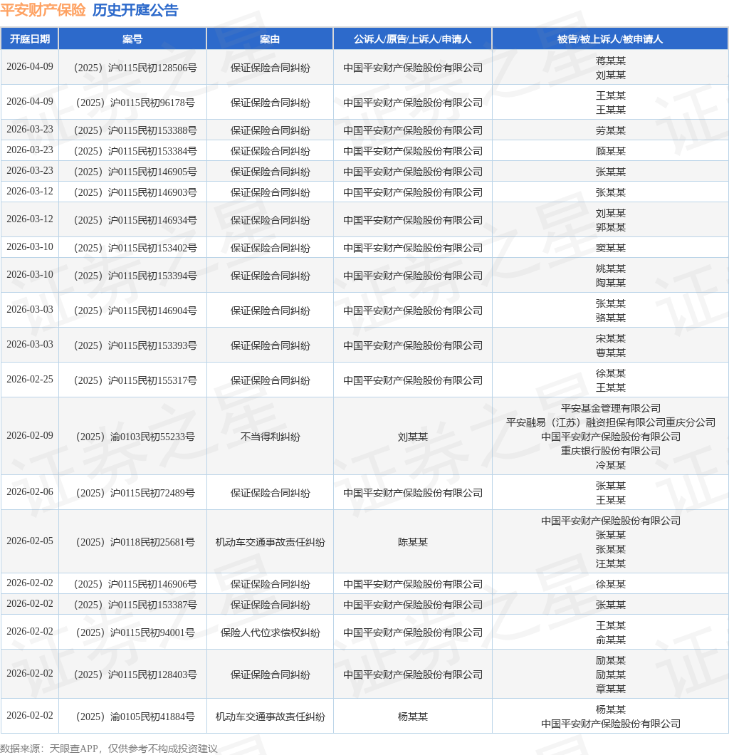Click defendant 蒋某某
The height and width of the screenshot is (755, 729).
(611, 61)
